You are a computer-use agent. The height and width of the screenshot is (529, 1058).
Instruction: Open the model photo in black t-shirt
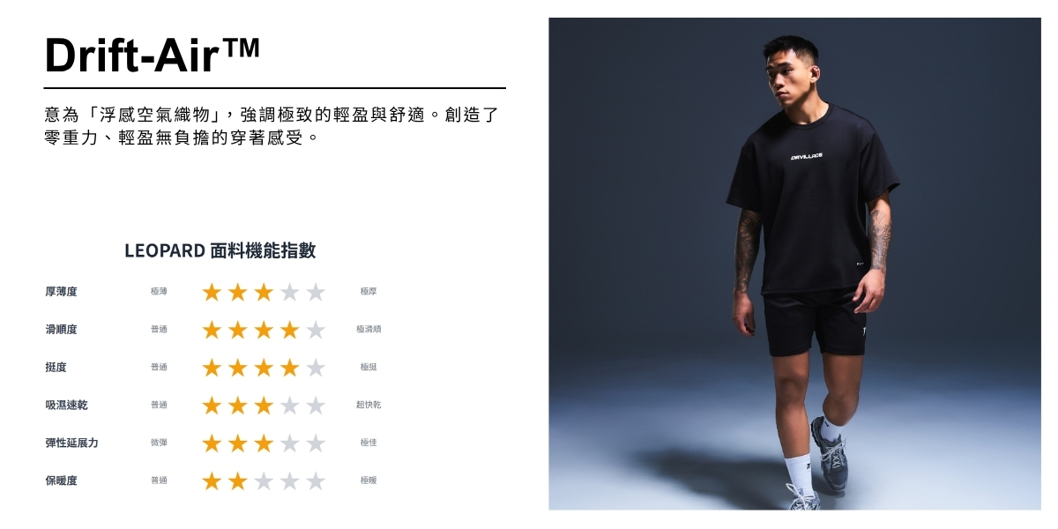pyautogui.click(x=794, y=264)
